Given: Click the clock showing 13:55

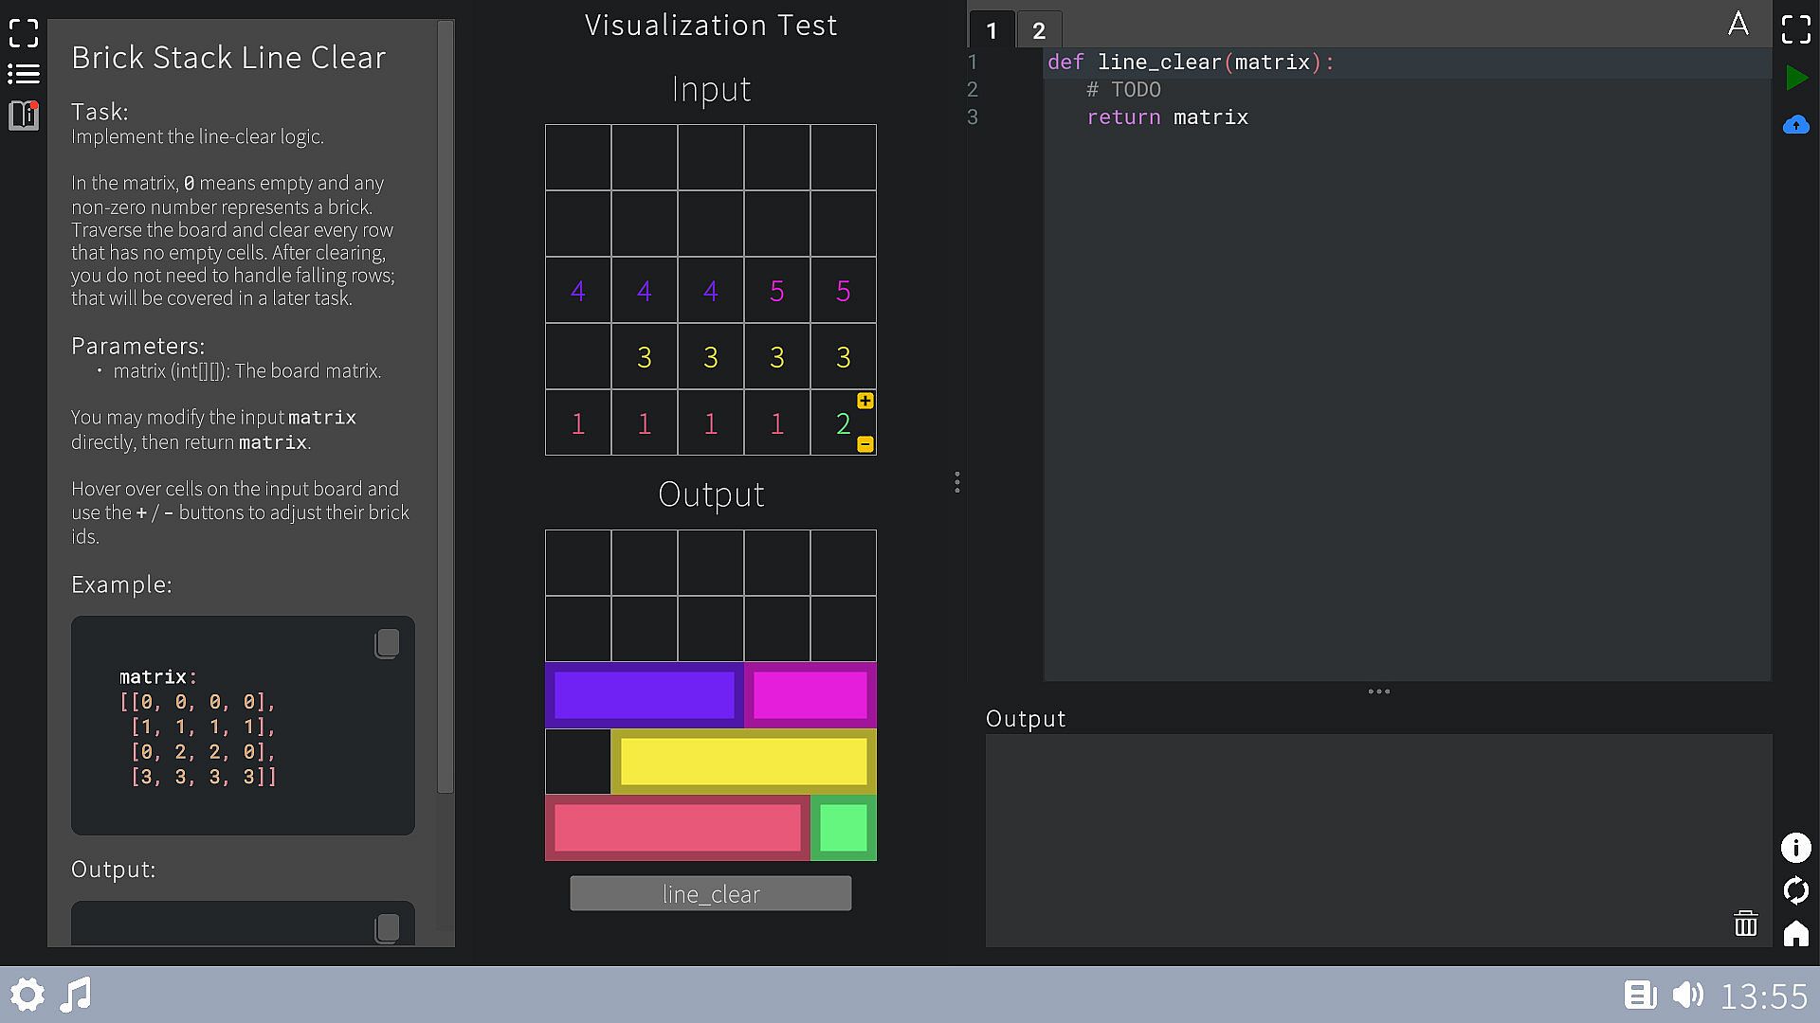Looking at the screenshot, I should point(1764,996).
